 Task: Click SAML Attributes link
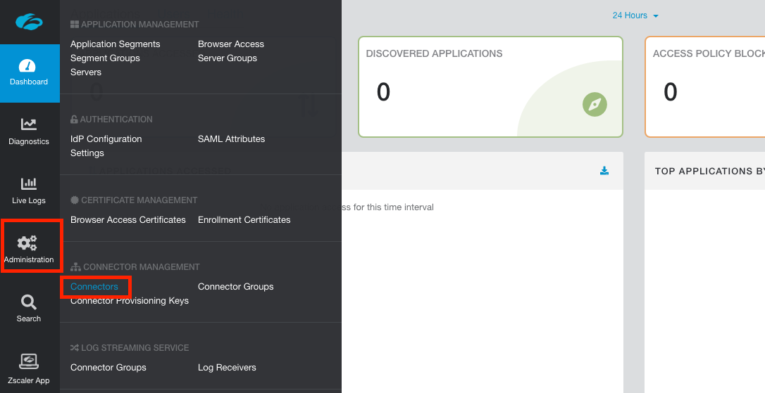[231, 139]
